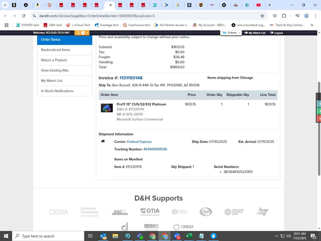Show more bookmarks chevron

[312, 25]
